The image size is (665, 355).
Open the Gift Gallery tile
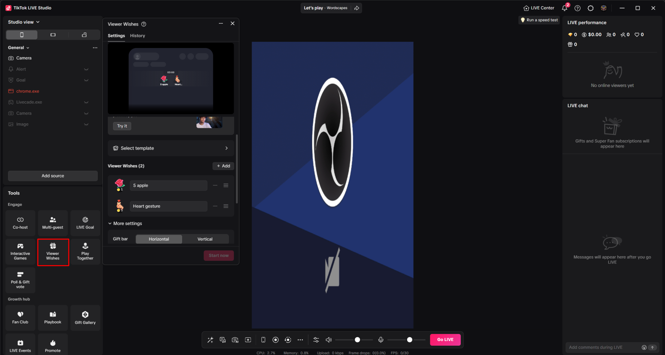(x=85, y=318)
